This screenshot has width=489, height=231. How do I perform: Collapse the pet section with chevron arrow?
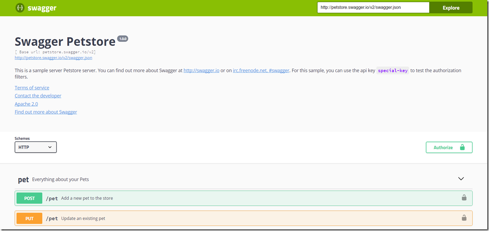tap(461, 179)
